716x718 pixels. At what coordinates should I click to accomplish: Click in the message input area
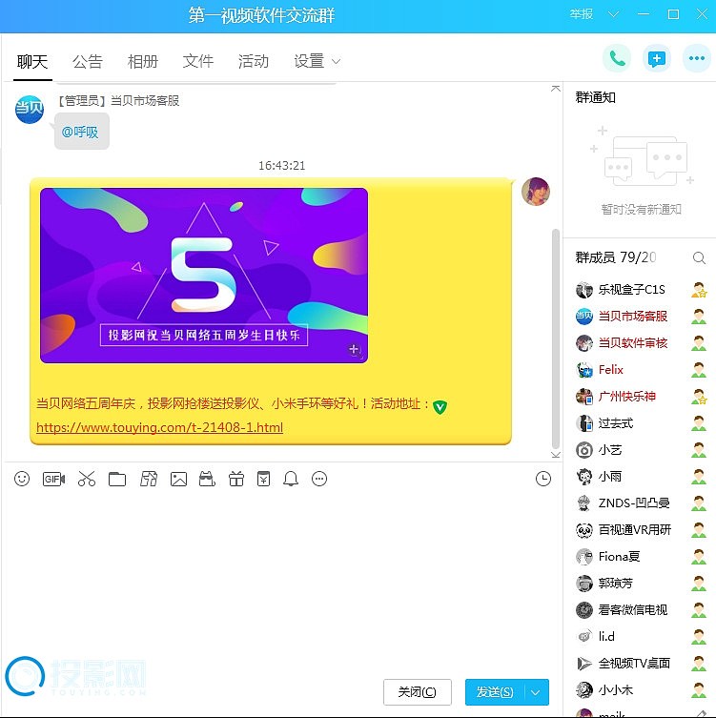click(281, 582)
